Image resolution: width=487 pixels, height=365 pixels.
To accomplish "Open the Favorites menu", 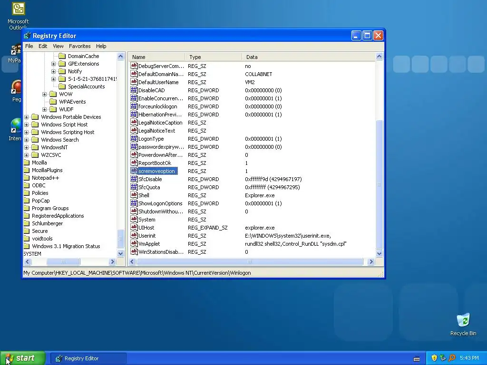I will (80, 46).
